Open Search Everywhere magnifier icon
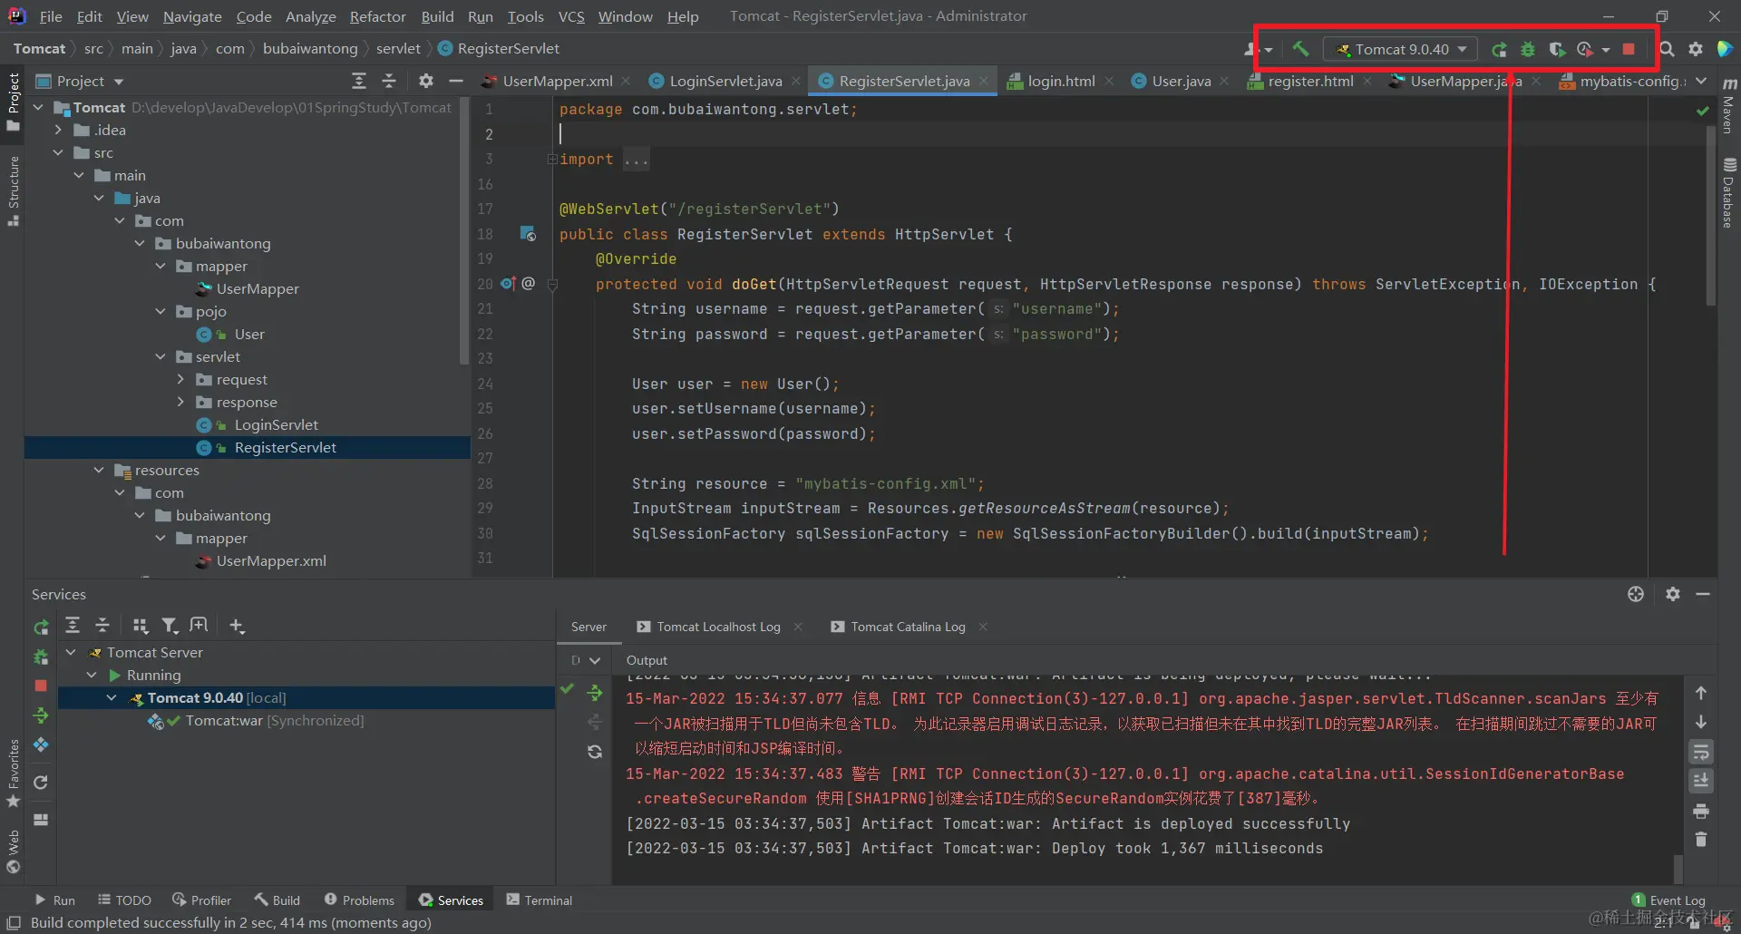The image size is (1741, 934). coord(1667,49)
